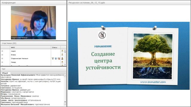
Task: Tick the checkbox beside Назар
Action: pos(2,62)
